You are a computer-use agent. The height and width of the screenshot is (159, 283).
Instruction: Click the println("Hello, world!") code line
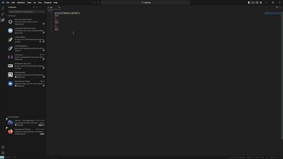pyautogui.click(x=67, y=13)
